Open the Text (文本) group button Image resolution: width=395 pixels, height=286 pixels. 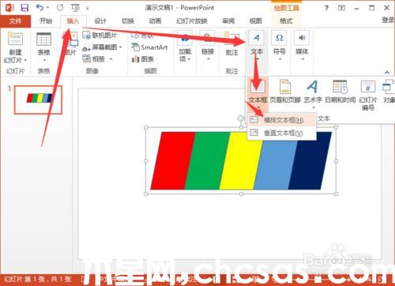257,46
